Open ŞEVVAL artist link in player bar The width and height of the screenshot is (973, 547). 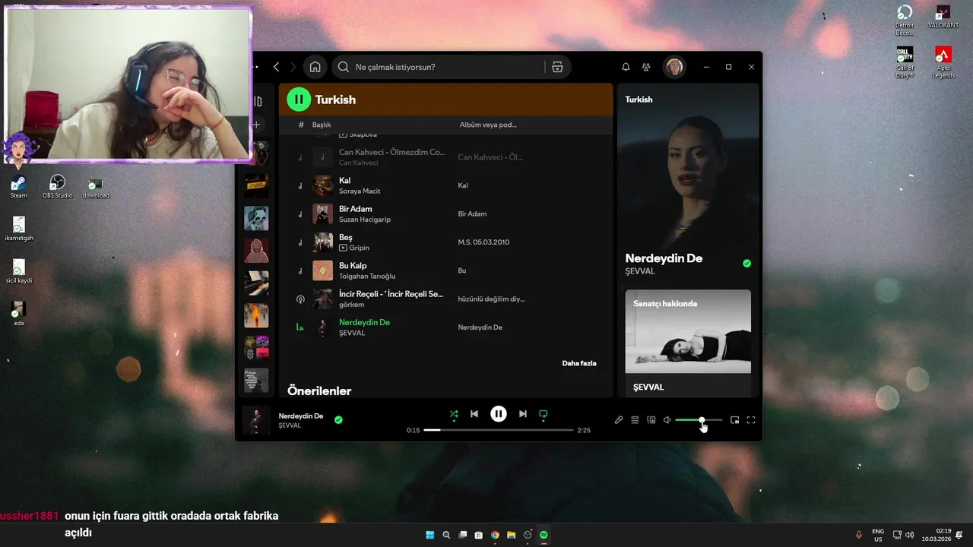click(x=290, y=425)
